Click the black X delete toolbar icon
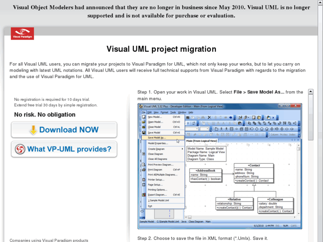Image resolution: width=323 pixels, height=242 pixels. pyautogui.click(x=209, y=117)
